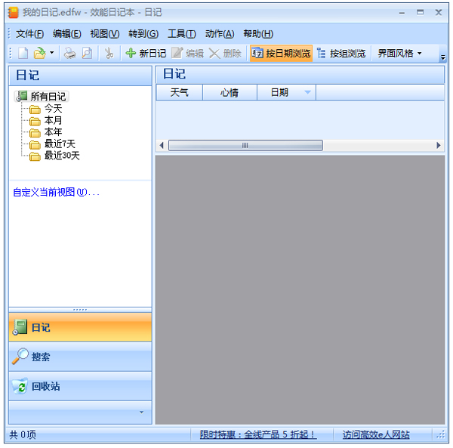Click the navigation pane splitter grip
This screenshot has width=453, height=448.
point(80,310)
